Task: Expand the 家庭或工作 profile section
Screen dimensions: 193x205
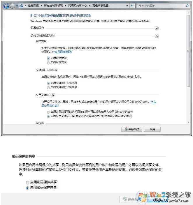Action: (x=157, y=28)
